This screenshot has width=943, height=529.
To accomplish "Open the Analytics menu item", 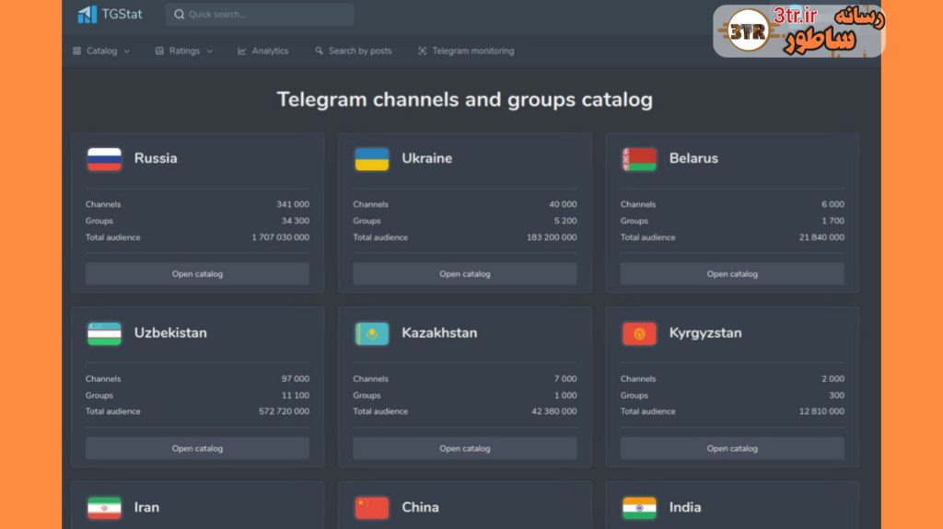I will click(263, 52).
